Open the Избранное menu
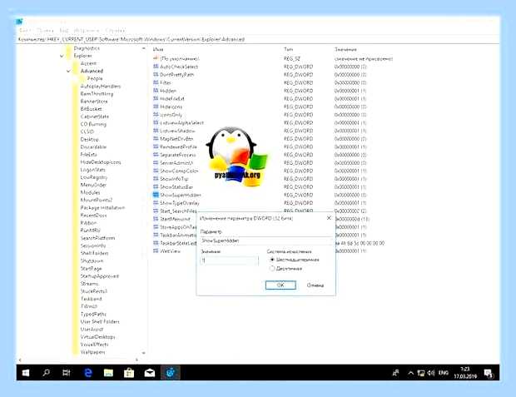 point(87,31)
